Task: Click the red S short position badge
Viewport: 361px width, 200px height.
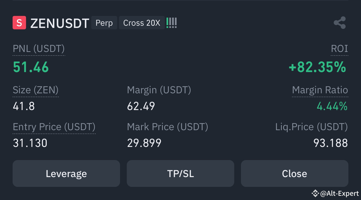Action: point(19,23)
